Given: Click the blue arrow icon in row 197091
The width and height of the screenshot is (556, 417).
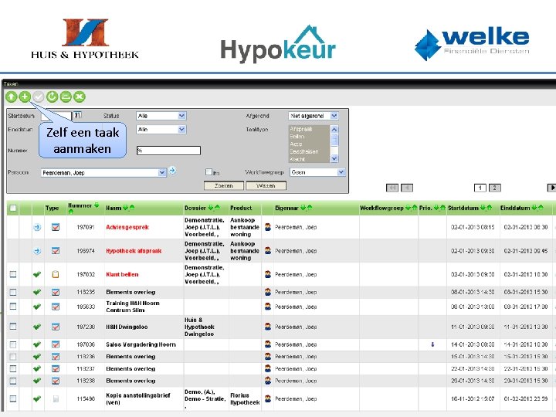Looking at the screenshot, I should pyautogui.click(x=37, y=227).
